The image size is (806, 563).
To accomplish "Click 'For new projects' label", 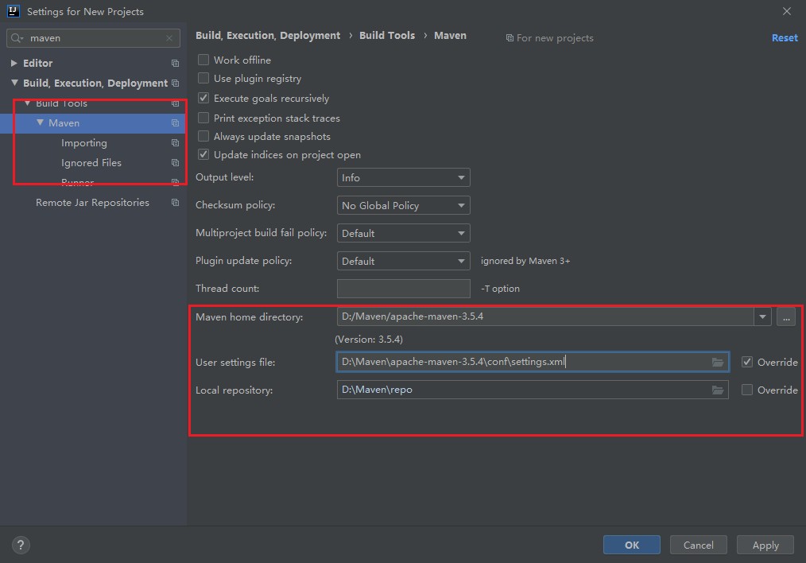I will tap(555, 38).
